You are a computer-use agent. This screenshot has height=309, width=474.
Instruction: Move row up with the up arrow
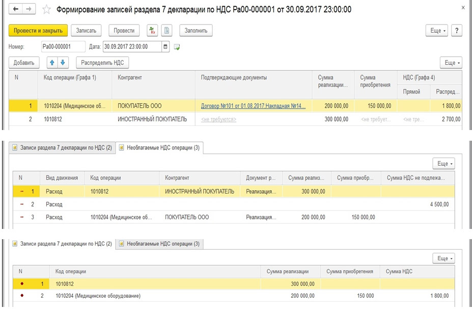52,63
